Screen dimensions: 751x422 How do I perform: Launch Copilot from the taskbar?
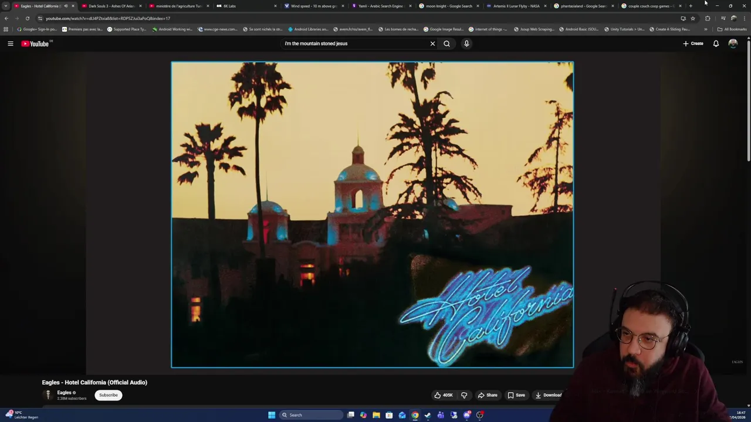[363, 415]
